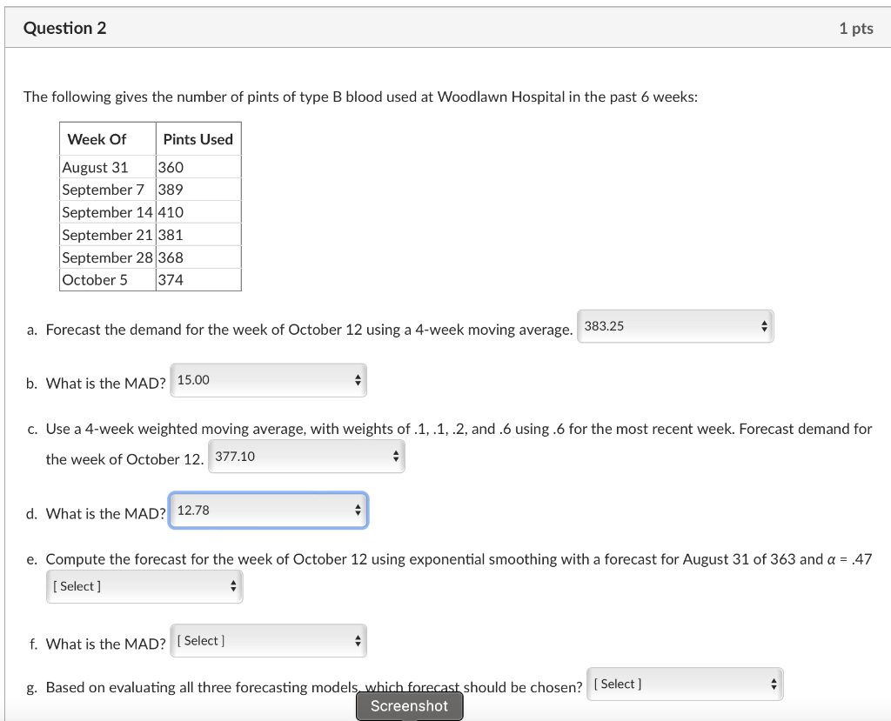The height and width of the screenshot is (721, 891).
Task: Click the stepper arrows on the 383.25 dropdown
Action: coord(765,326)
